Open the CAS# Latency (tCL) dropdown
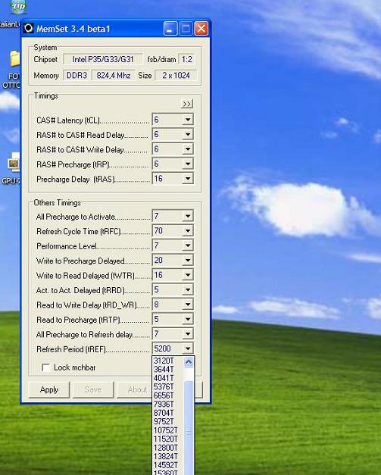Viewport: 381px width, 475px height. 188,120
